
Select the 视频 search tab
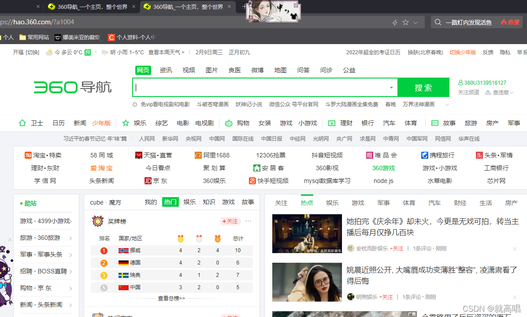pos(189,70)
